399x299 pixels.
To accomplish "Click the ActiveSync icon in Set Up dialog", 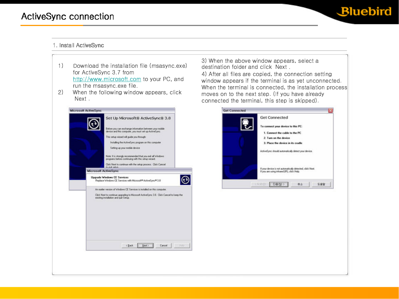I will [94, 124].
